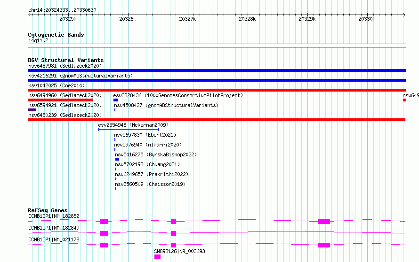Click the red bar under nsv1042025
Viewport: 419px width, 262px height.
217,90
